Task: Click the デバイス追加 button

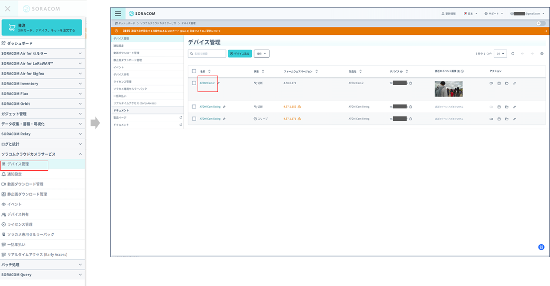Action: pyautogui.click(x=240, y=54)
